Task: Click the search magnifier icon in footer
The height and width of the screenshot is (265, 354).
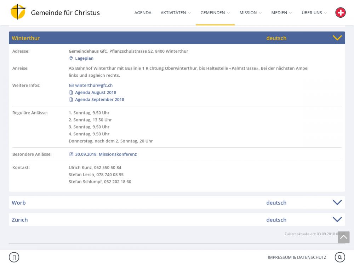Action: coord(340,257)
